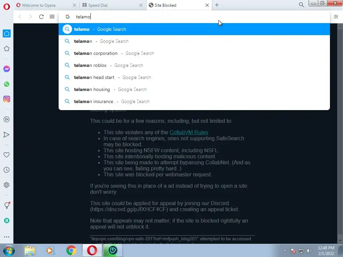Pick 'telamon roblox' suggestion
The height and width of the screenshot is (257, 343).
194,65
